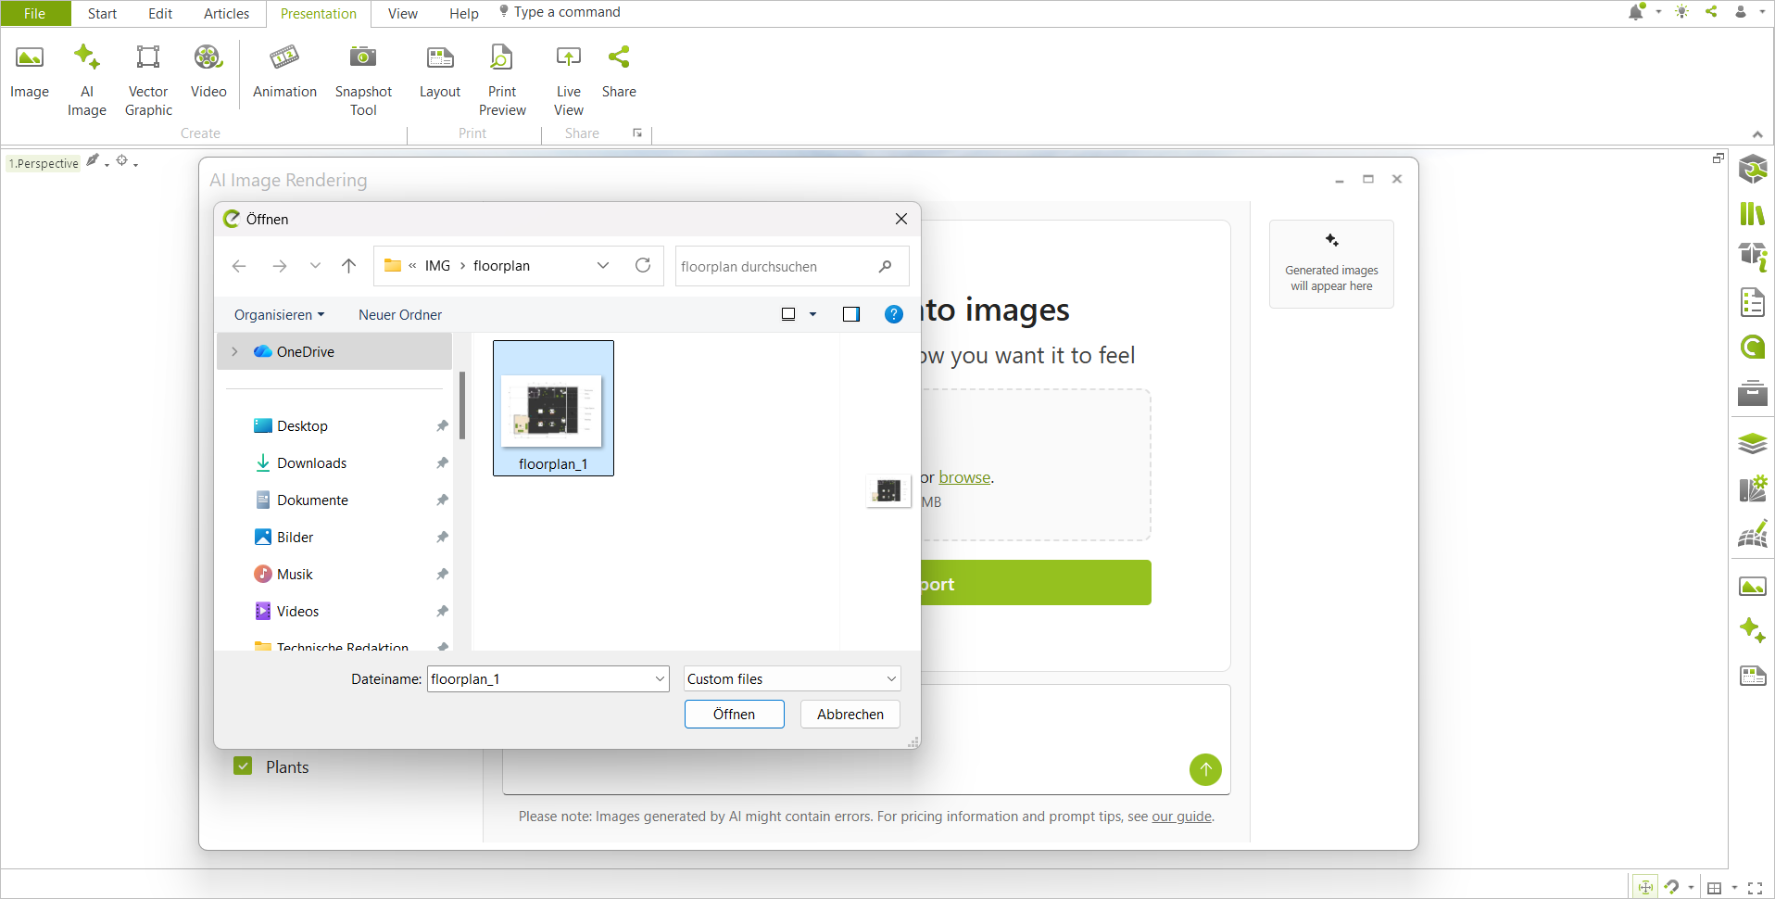Toggle the magnet snapping icon
This screenshot has height=899, width=1775.
click(1671, 887)
